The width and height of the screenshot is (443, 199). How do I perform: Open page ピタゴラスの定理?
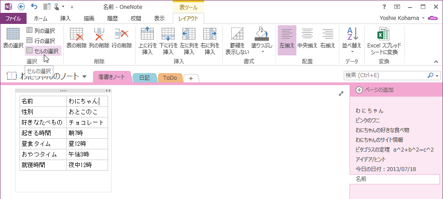pos(394,149)
